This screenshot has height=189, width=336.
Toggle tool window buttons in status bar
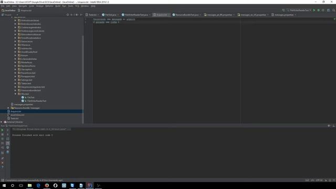point(3,180)
